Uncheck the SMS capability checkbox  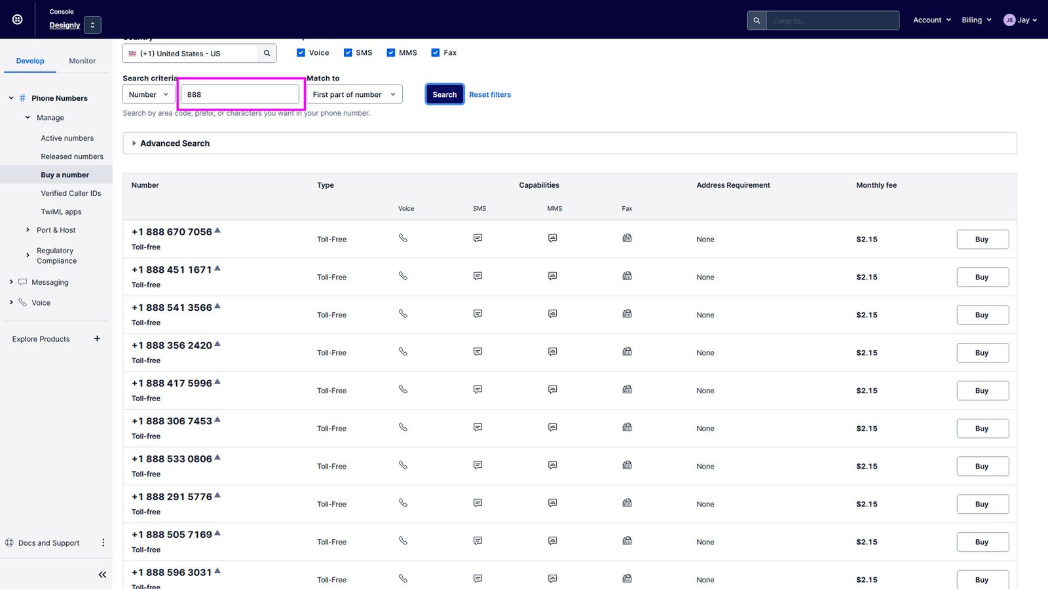click(x=348, y=53)
